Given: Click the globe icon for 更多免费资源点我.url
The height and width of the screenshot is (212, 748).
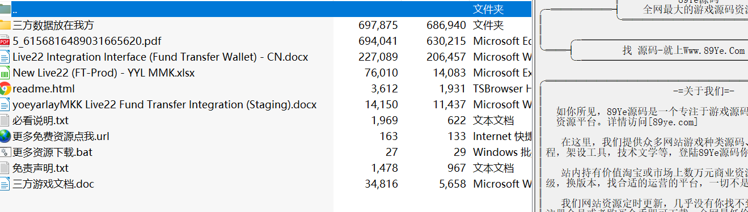Looking at the screenshot, I should (x=5, y=136).
